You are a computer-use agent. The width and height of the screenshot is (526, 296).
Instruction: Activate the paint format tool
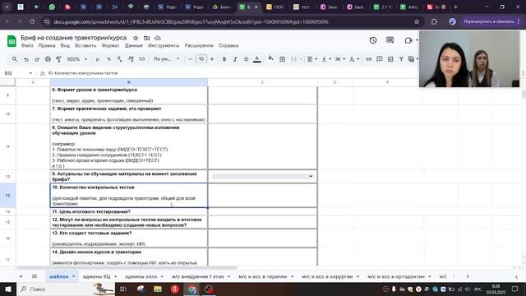pos(58,59)
